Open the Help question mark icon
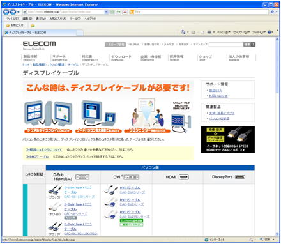 tap(270, 32)
